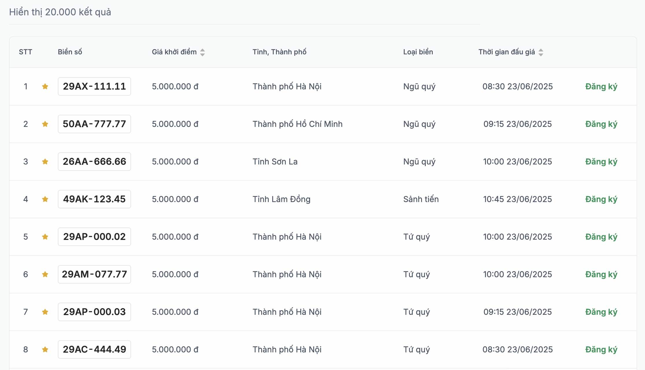Toggle favorite star for plate 50AA-777.77

pos(45,124)
